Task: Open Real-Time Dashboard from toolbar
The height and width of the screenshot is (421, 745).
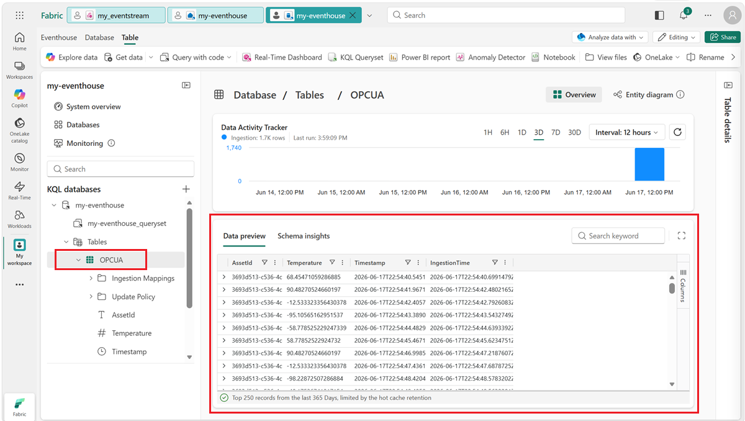Action: tap(282, 57)
